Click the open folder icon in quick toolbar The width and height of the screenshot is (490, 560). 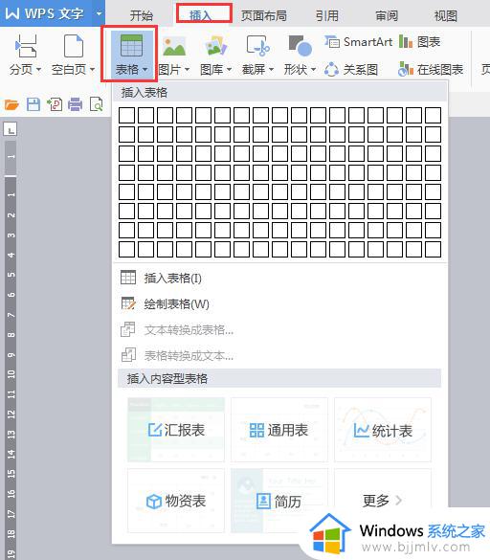(11, 104)
